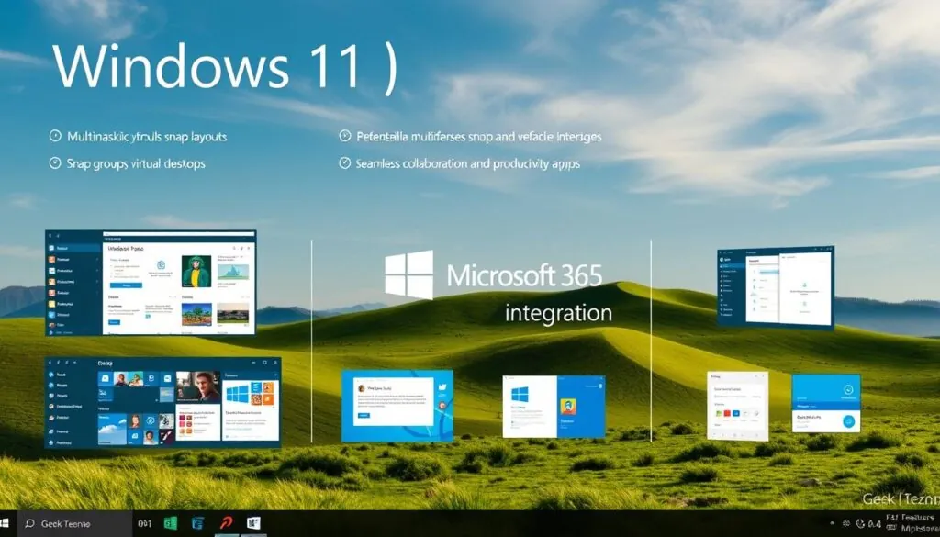Click the "Windows 11" title text

(x=207, y=66)
